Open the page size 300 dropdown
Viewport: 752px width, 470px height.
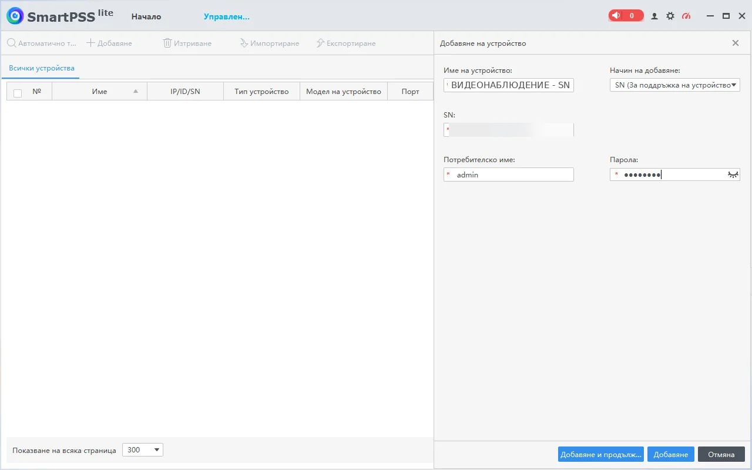click(x=143, y=450)
